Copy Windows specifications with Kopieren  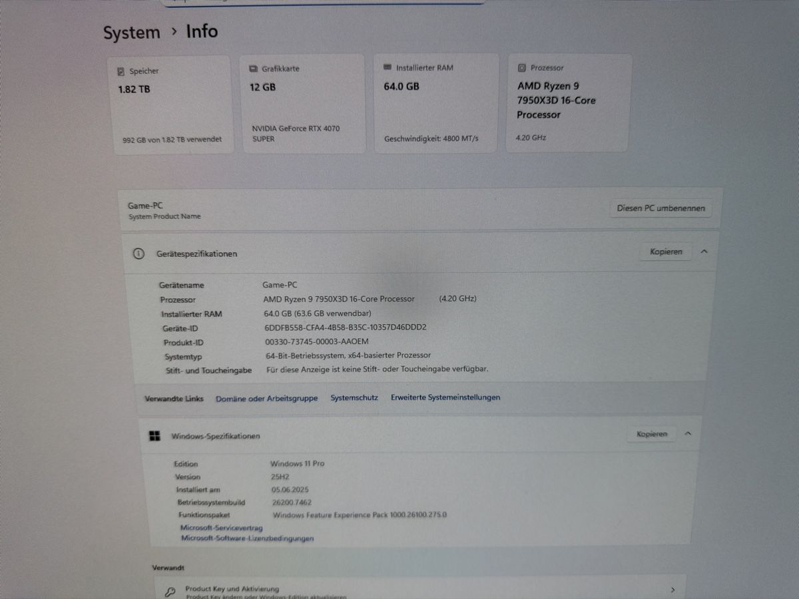(x=651, y=434)
